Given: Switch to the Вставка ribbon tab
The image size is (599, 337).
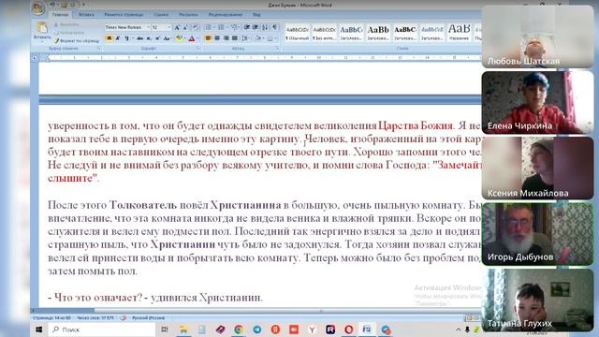Looking at the screenshot, I should point(86,15).
